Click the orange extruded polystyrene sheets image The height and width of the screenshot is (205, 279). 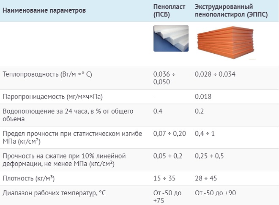pos(226,43)
